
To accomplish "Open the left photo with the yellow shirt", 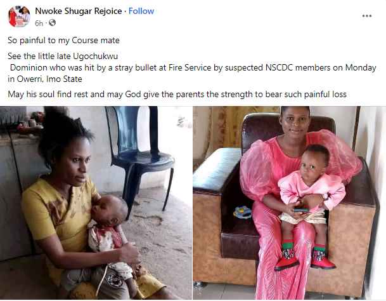I will point(96,203).
